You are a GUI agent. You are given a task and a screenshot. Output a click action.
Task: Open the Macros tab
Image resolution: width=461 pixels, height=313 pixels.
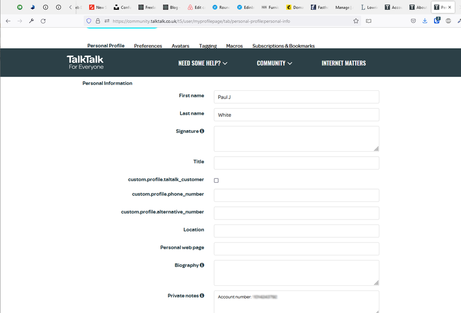tap(234, 46)
